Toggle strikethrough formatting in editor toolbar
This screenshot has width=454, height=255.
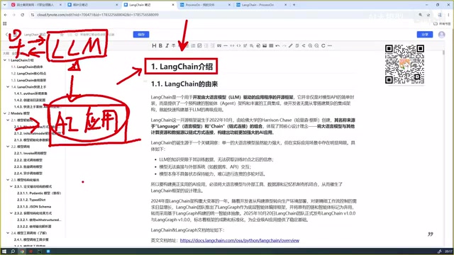(173, 45)
